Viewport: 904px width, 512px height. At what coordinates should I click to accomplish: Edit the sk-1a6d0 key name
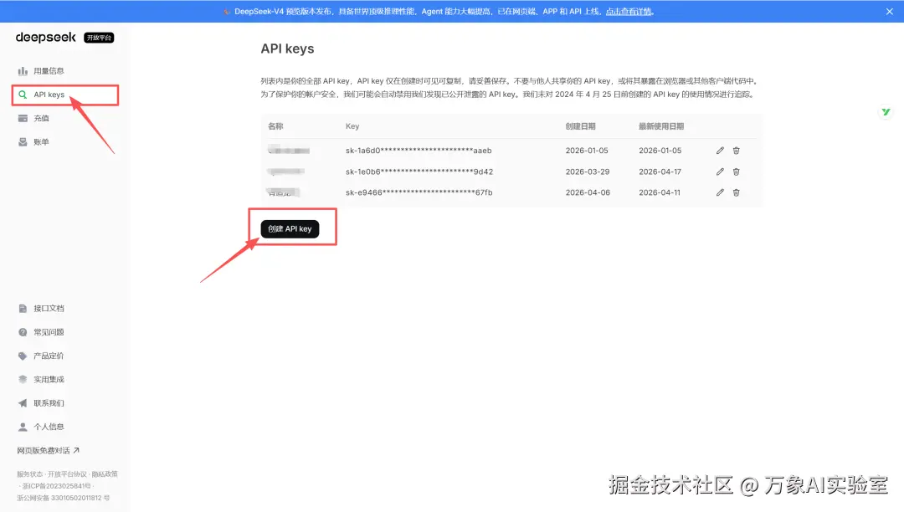tap(720, 151)
